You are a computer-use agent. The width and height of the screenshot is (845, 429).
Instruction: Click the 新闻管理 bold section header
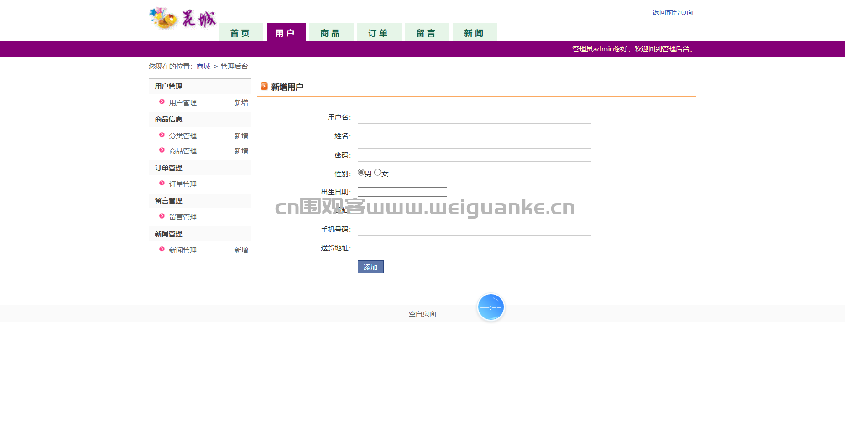[168, 234]
